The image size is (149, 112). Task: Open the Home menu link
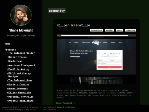[7, 44]
